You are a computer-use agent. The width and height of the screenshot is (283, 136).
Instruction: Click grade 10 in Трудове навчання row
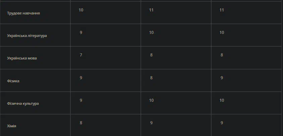[x=81, y=10]
